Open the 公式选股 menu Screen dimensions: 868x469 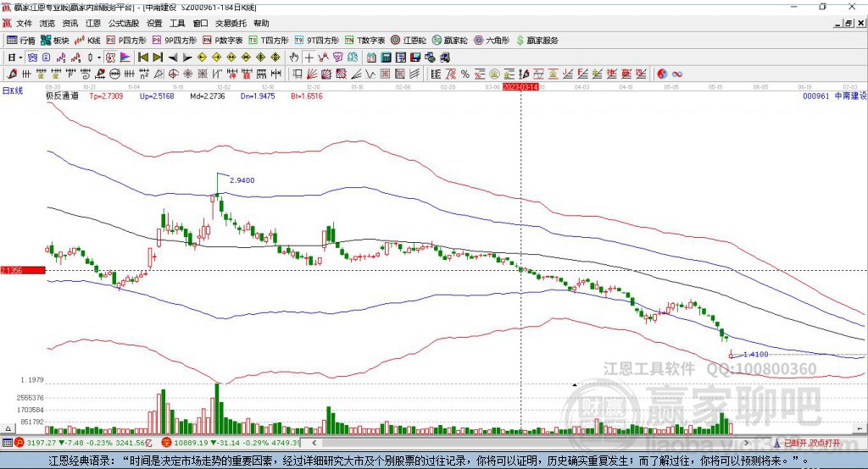[124, 23]
